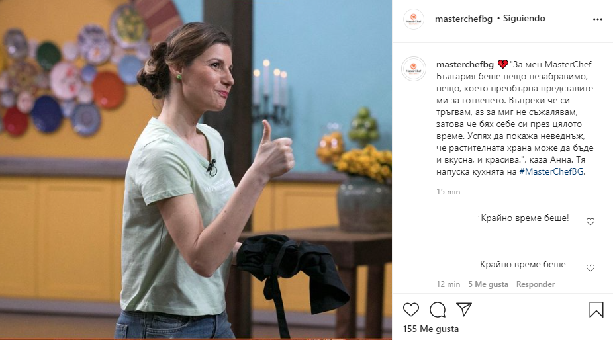613x340 pixels.
Task: Save the post with the bookmark icon
Action: click(x=596, y=310)
